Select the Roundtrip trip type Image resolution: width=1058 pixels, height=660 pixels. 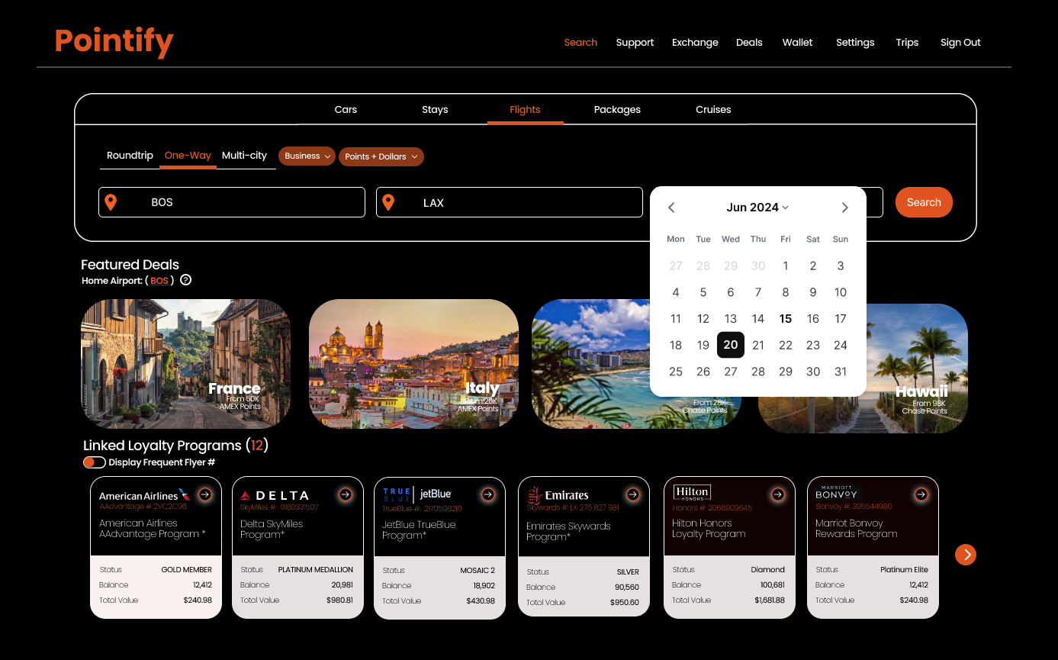[130, 155]
